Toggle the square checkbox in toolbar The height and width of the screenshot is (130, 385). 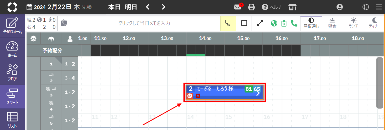[244, 23]
